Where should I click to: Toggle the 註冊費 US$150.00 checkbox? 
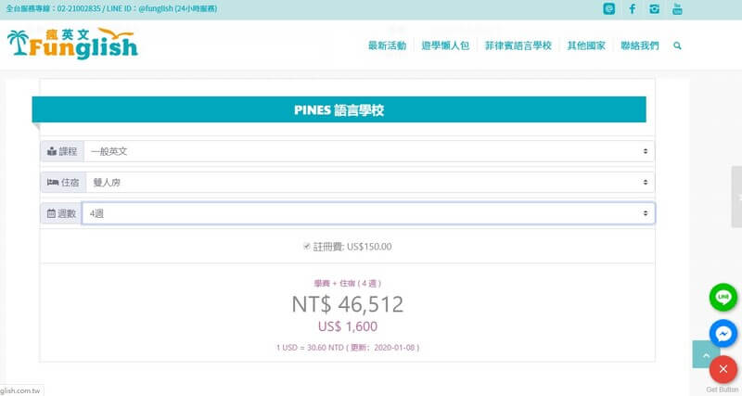tap(307, 247)
